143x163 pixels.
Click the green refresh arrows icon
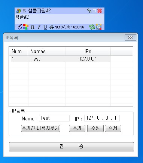point(92,27)
